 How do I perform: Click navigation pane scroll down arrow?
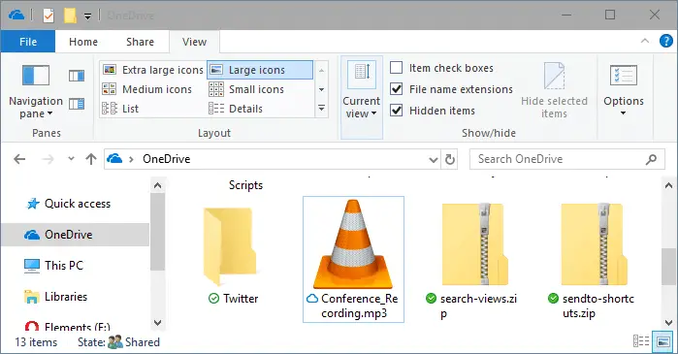[157, 323]
